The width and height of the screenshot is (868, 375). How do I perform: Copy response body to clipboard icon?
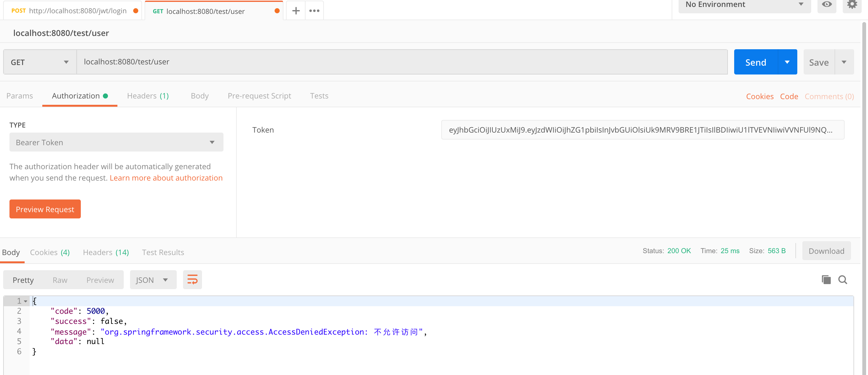[x=826, y=280]
